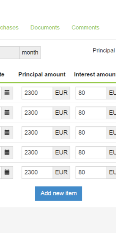The height and width of the screenshot is (233, 116).
Task: Click the grey field beside month label
Action: (10, 52)
